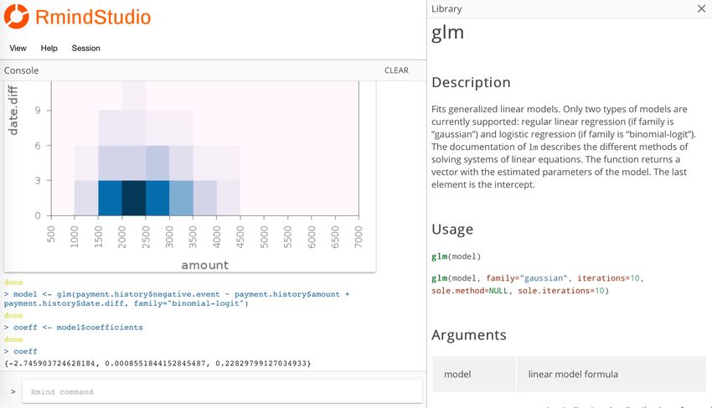Click the 7000 x-axis tick label
The image size is (712, 408).
click(359, 237)
